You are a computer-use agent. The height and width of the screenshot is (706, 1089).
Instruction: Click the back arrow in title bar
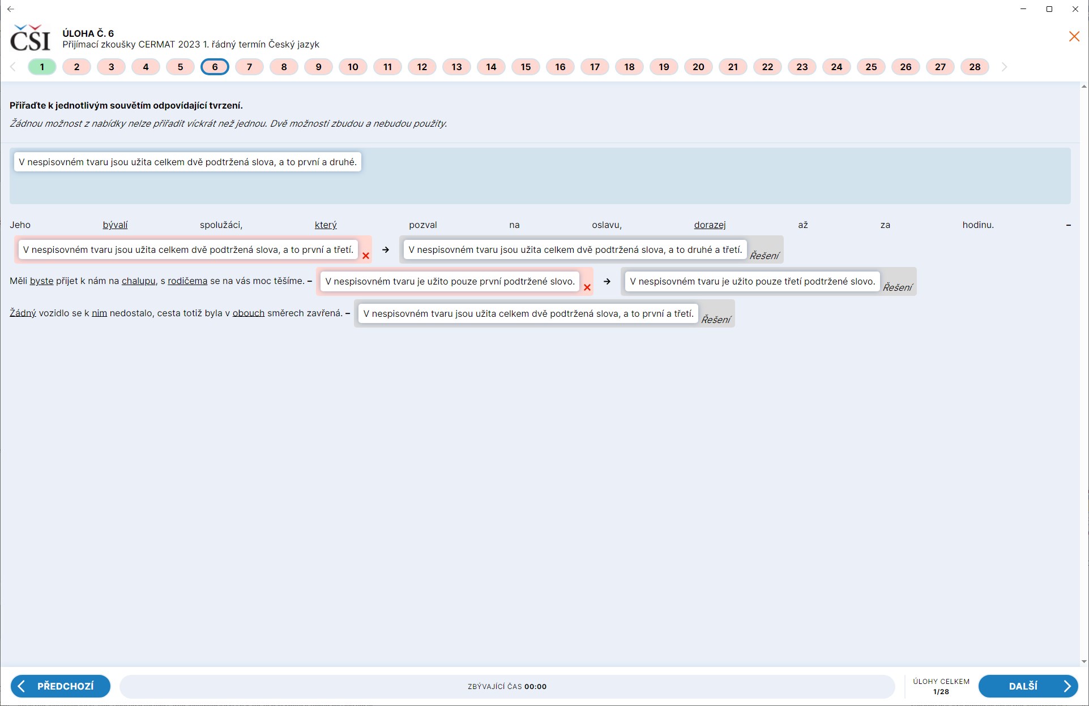11,9
